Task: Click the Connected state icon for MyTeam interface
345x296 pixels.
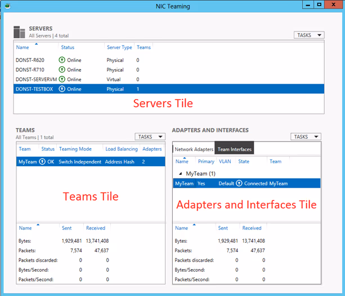Action: (239, 183)
